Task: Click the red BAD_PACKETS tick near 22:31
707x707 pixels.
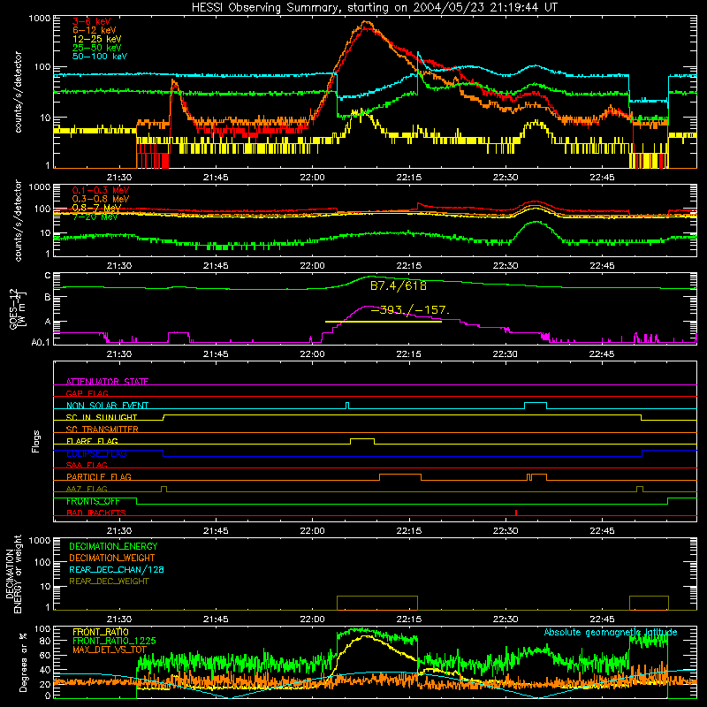Action: [x=516, y=513]
